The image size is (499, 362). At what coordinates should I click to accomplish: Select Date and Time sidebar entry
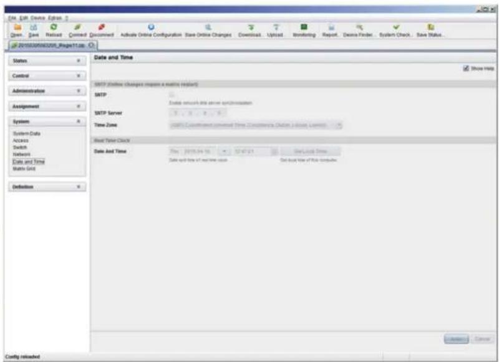click(x=29, y=161)
